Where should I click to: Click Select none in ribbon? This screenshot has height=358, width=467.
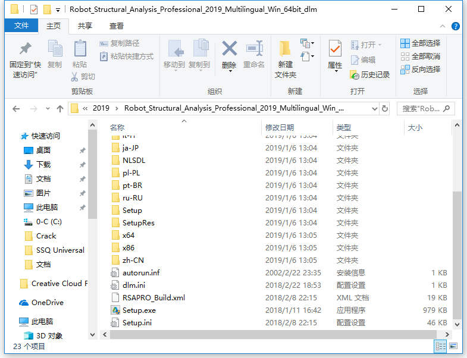420,56
